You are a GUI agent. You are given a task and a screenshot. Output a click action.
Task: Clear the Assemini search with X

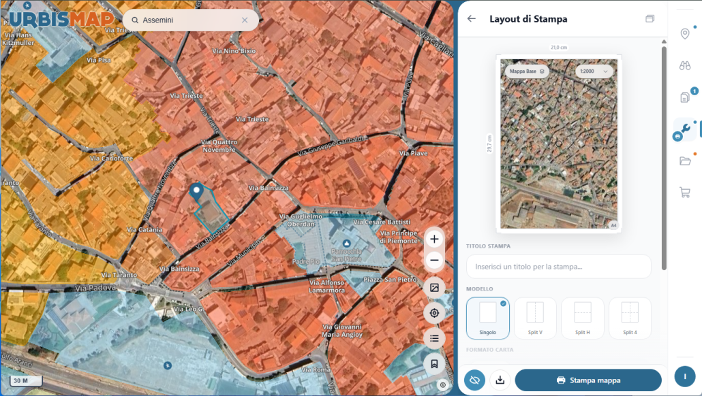tap(245, 20)
